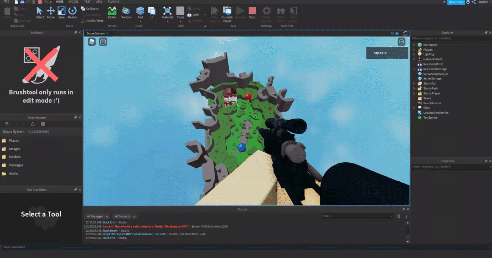Image resolution: width=492 pixels, height=258 pixels.
Task: Select ServerStorage in Explorer
Action: (x=432, y=79)
